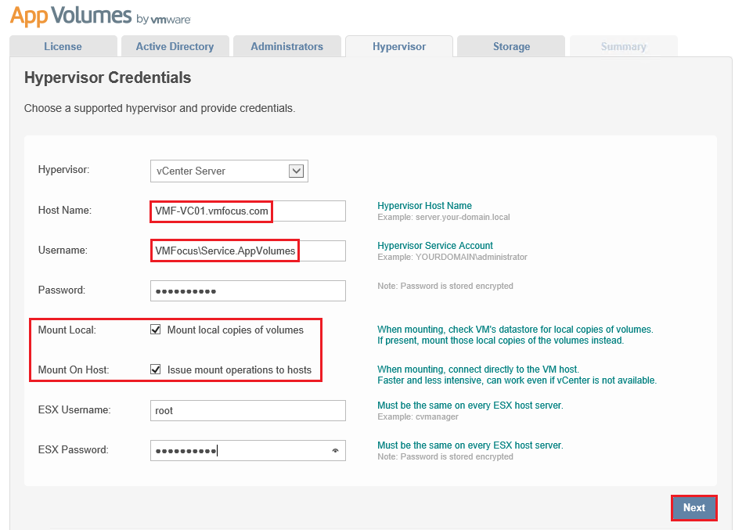The width and height of the screenshot is (735, 530).
Task: Enable Mount local copies of volumes checkbox
Action: tap(156, 330)
